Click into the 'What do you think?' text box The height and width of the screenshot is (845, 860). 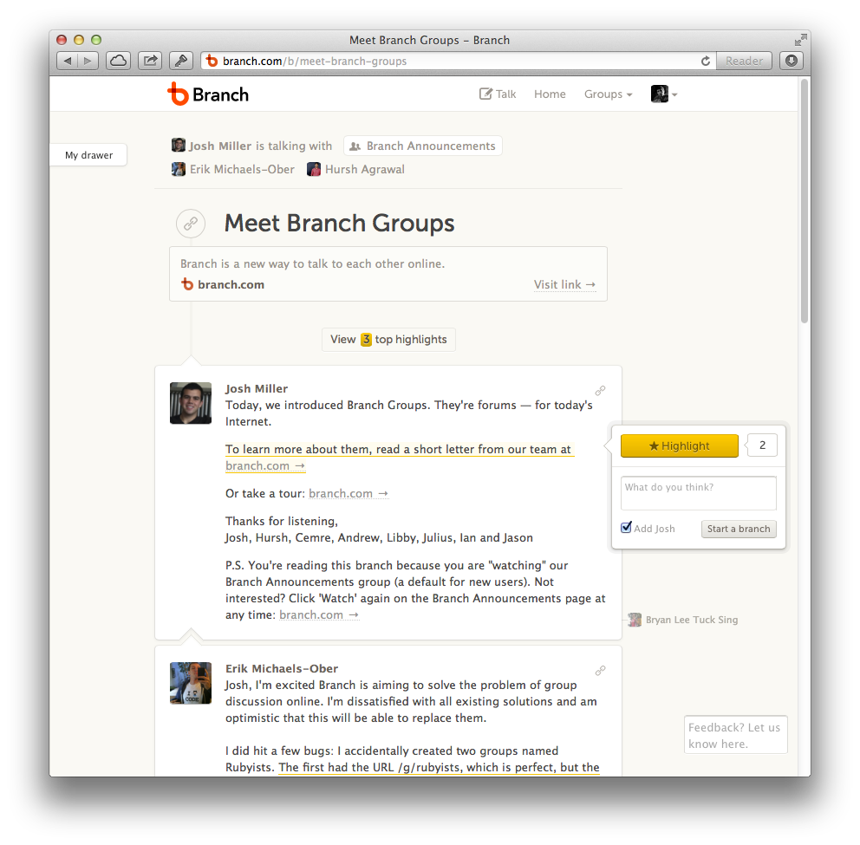point(698,493)
